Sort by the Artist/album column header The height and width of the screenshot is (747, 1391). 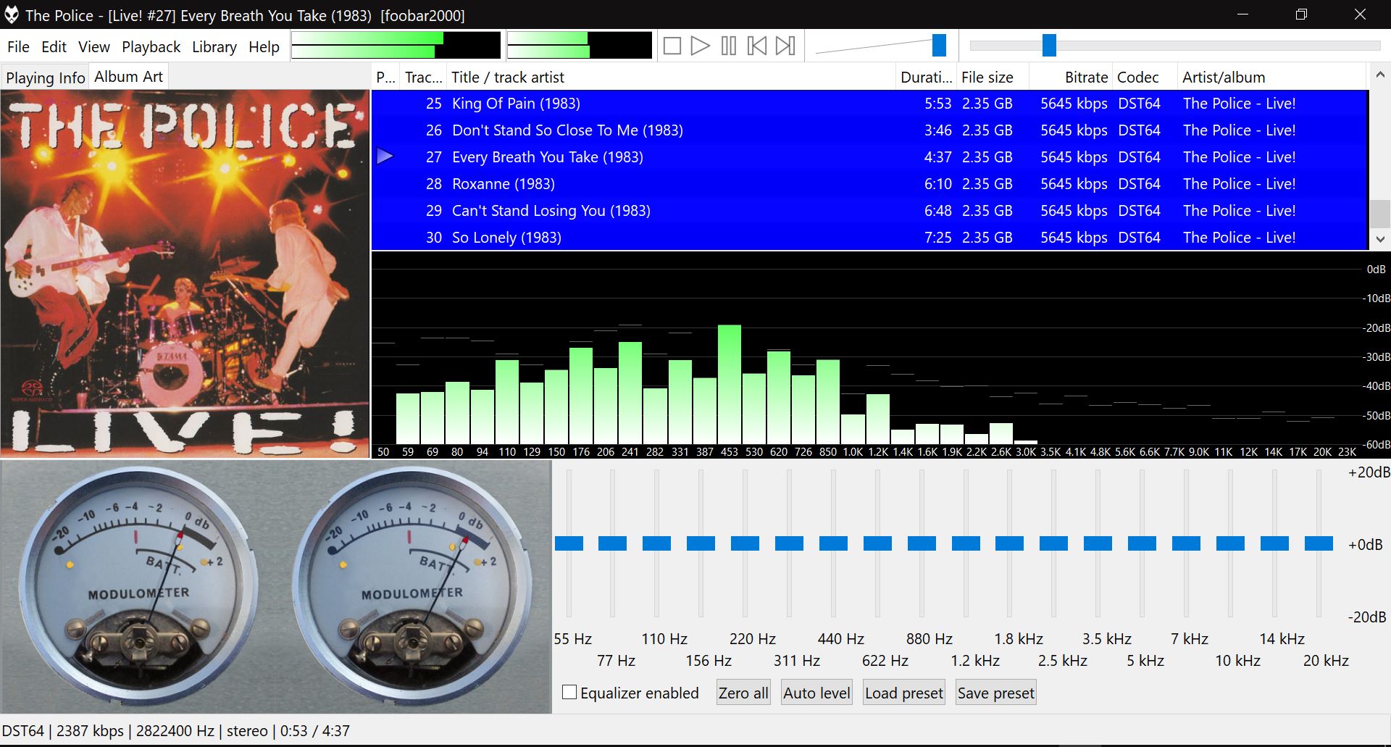point(1272,78)
